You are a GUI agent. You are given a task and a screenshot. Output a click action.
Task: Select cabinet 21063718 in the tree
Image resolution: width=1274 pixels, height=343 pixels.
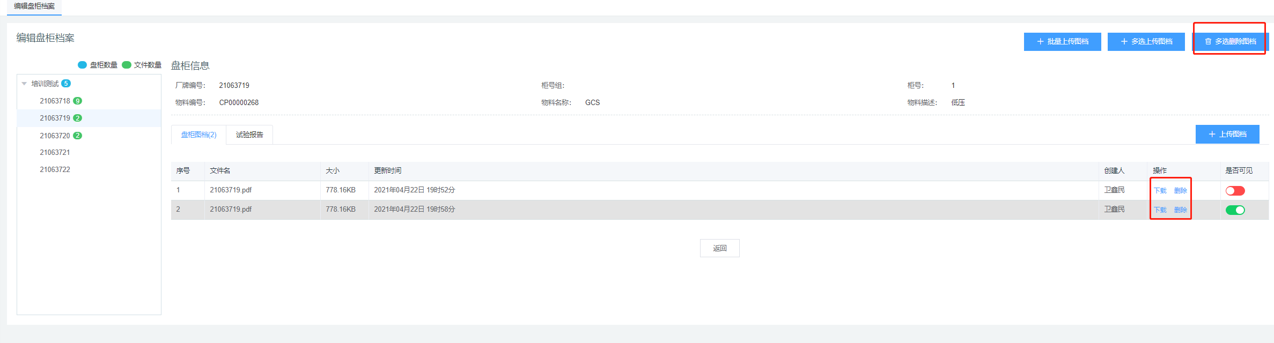[55, 101]
